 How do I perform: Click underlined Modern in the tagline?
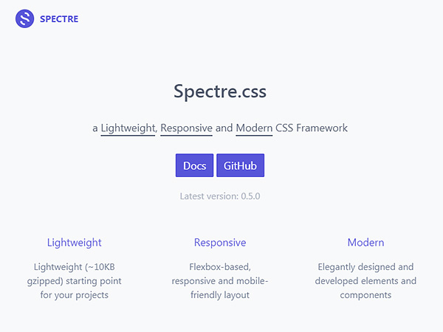254,128
